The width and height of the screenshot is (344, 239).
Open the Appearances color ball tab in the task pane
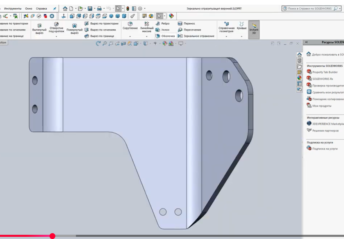pyautogui.click(x=299, y=78)
